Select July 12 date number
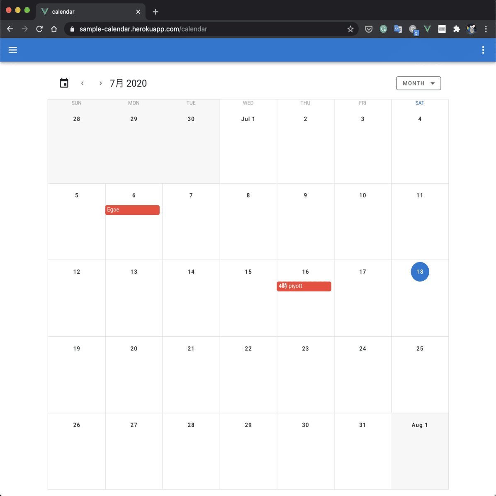 pos(77,272)
